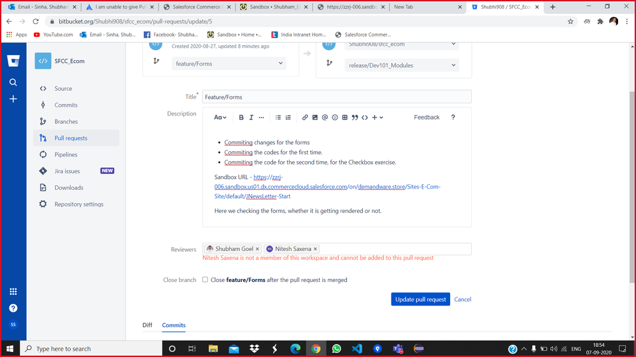Toggle Close feature/Forms after merge checkbox
This screenshot has height=357, width=636.
(205, 280)
